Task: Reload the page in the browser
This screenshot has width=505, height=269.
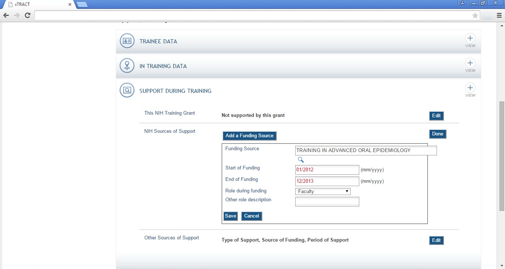Action: coord(27,16)
